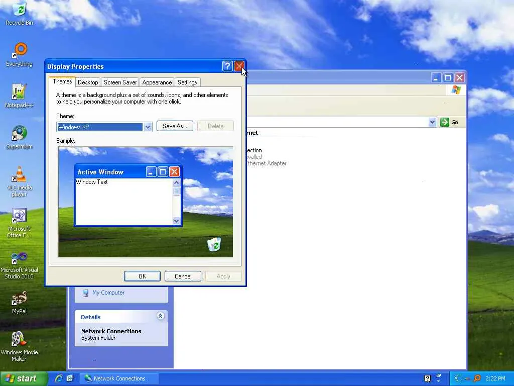Launch Internet Explorer from Quick Launch
Screen dimensions: 514x386
[x=59, y=378]
